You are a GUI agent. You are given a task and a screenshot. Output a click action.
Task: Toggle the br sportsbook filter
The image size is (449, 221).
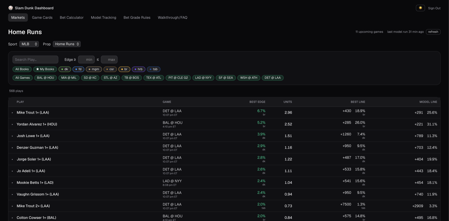pyautogui.click(x=124, y=69)
